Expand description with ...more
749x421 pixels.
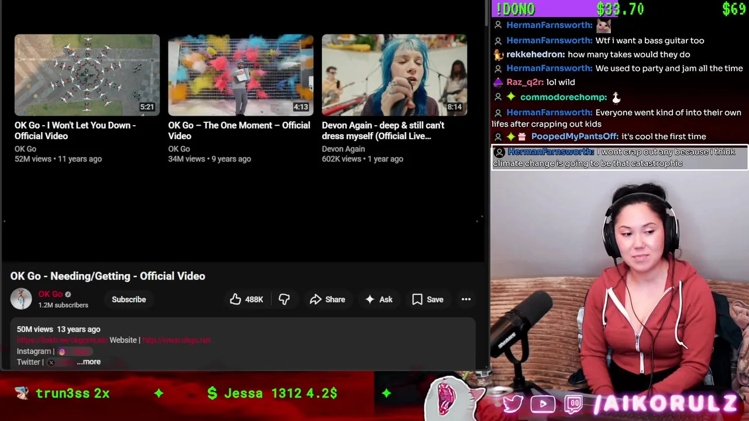[x=88, y=362]
